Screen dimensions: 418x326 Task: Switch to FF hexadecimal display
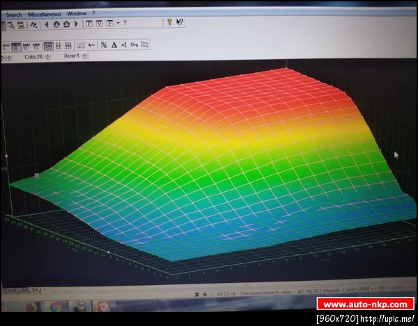(59, 46)
